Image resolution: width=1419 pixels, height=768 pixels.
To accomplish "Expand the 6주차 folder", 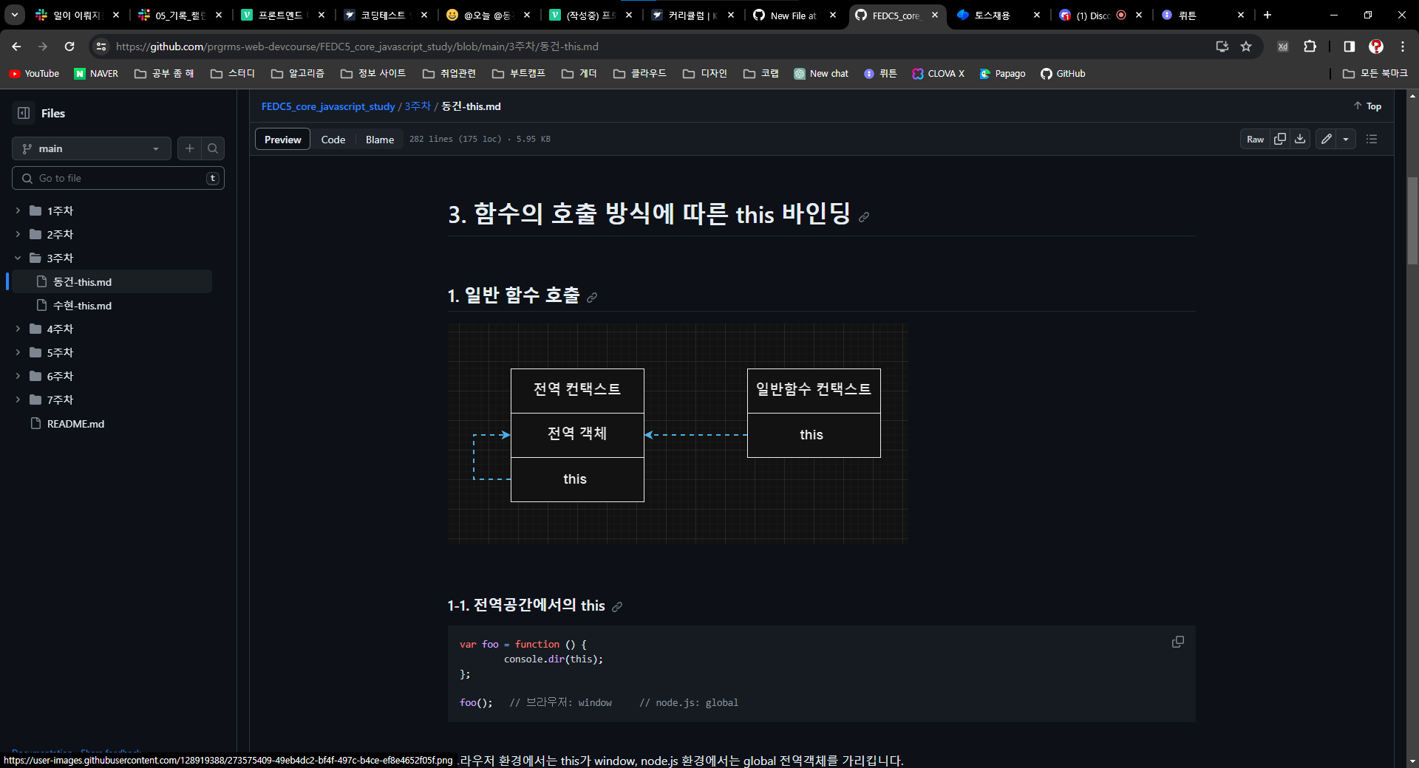I will pos(18,376).
